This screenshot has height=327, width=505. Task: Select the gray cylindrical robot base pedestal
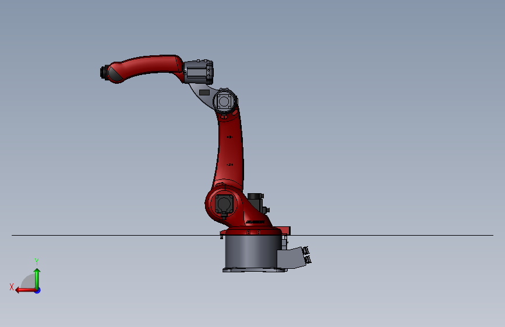pyautogui.click(x=250, y=253)
